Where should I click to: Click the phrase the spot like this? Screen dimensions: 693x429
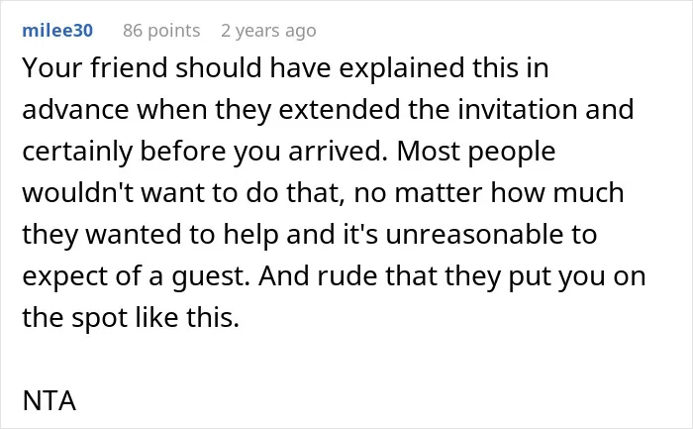[x=131, y=318]
